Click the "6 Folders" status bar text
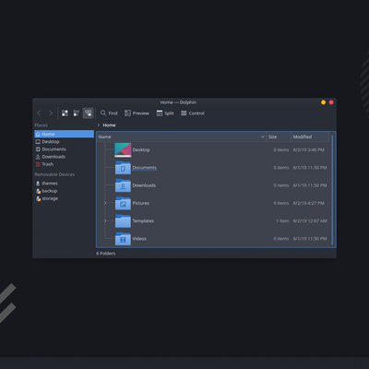This screenshot has height=369, width=369. [106, 254]
